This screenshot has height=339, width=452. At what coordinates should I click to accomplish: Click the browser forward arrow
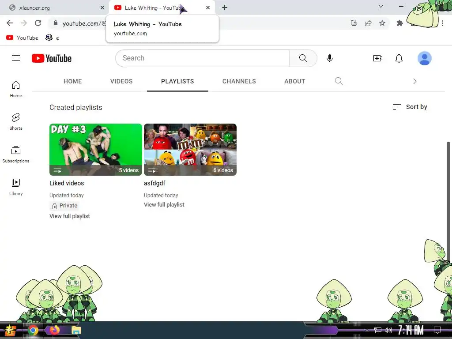pos(24,23)
